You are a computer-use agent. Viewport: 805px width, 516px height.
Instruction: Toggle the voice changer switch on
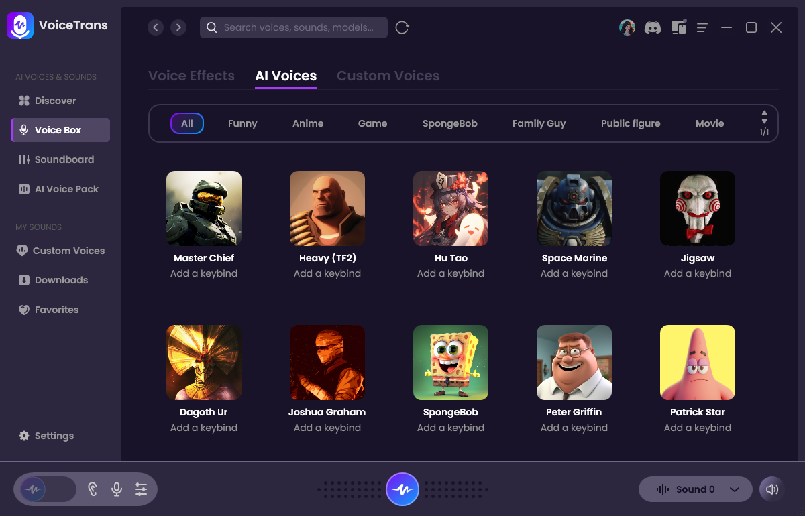tap(48, 489)
